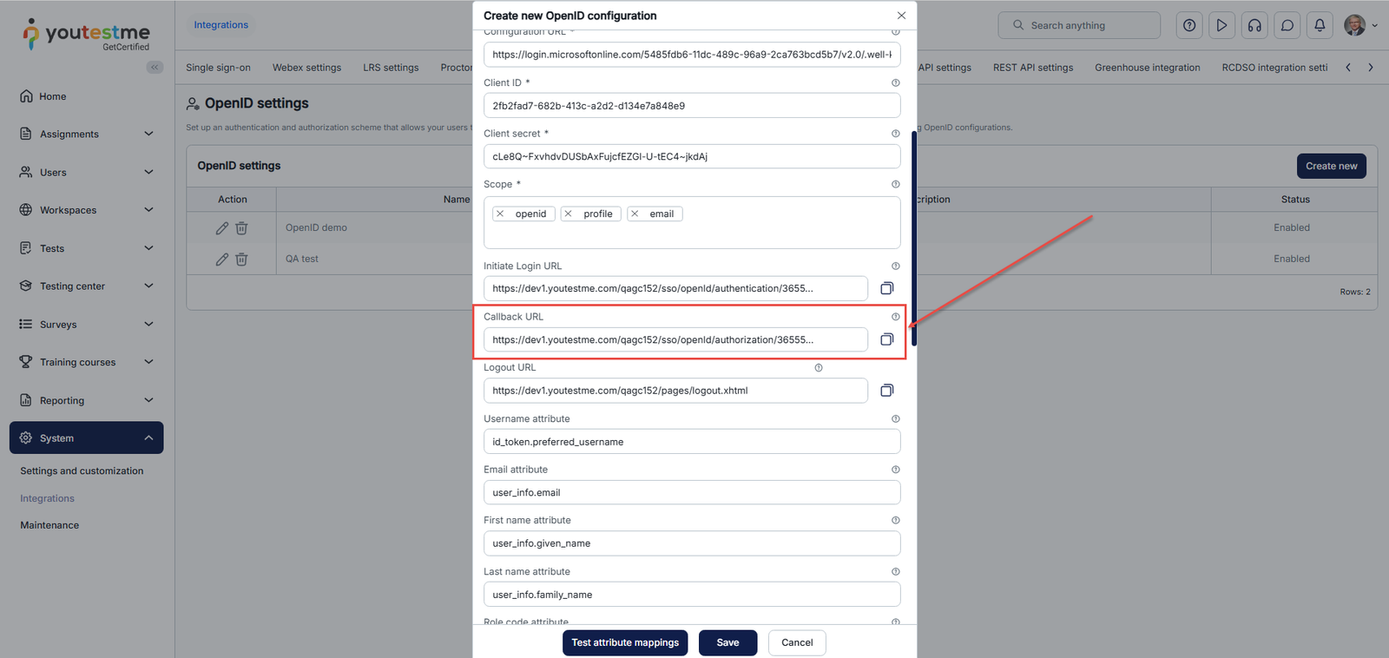This screenshot has height=658, width=1389.
Task: Click the Search anything field
Action: pyautogui.click(x=1079, y=25)
